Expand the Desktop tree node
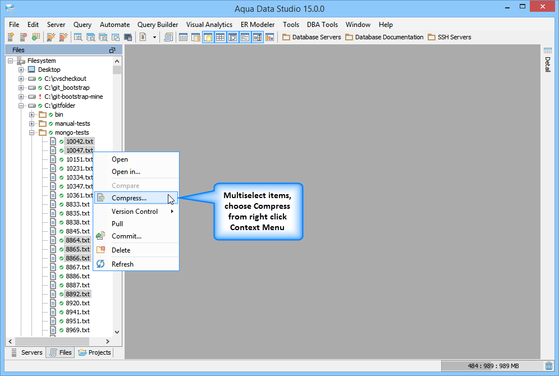Screen dimensions: 559x376 (21, 70)
